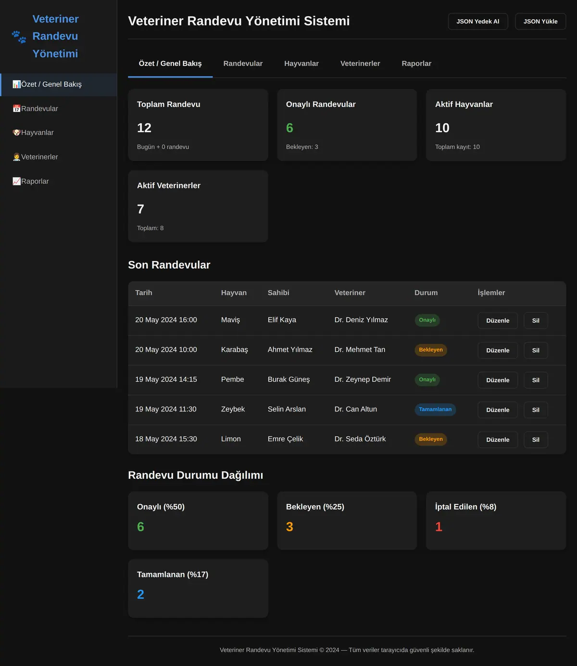
Task: Click Sil for the Limon appointment
Action: tap(536, 440)
